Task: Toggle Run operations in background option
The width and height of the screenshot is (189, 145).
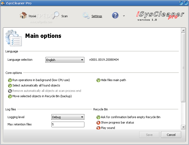Action: (39, 80)
